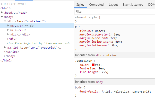The height and width of the screenshot is (100, 155).
Task: Open the Layout tab
Action: click(x=113, y=5)
